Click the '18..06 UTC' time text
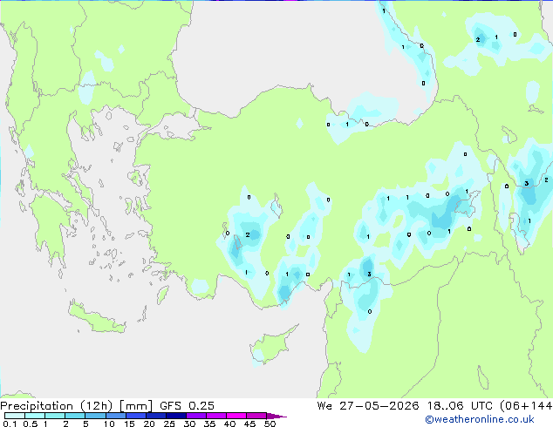This screenshot has width=553, height=427. tap(460, 406)
